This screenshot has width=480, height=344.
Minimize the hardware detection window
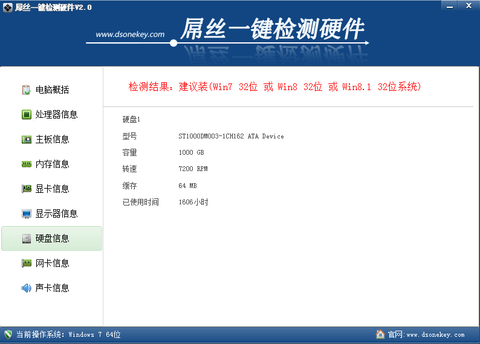point(449,5)
